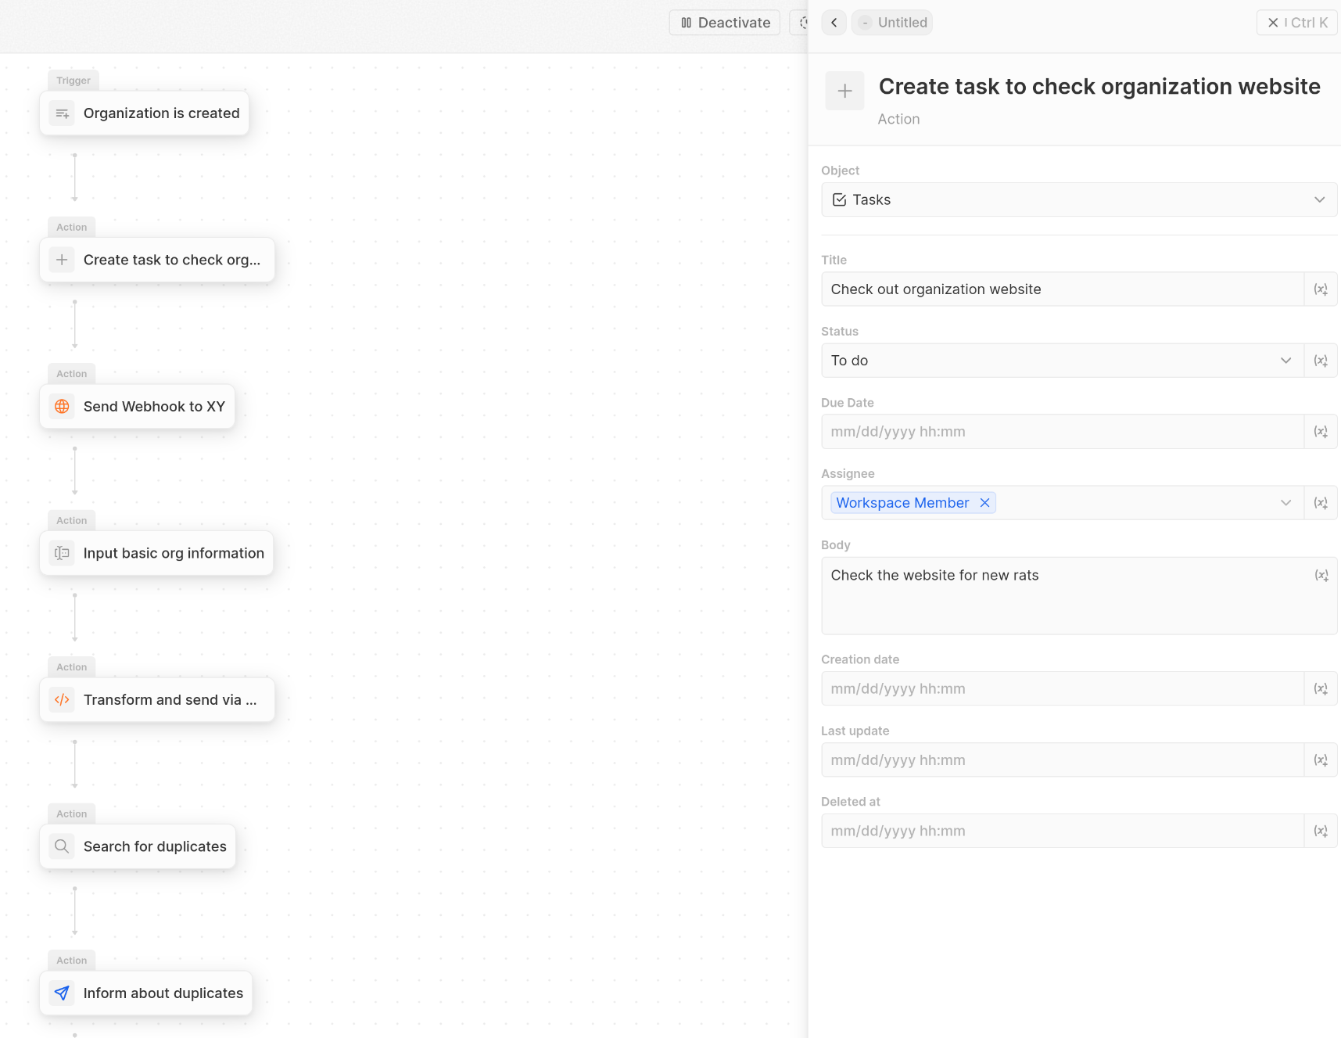Viewport: 1341px width, 1038px height.
Task: Navigate back with the panel chevron
Action: 834,22
